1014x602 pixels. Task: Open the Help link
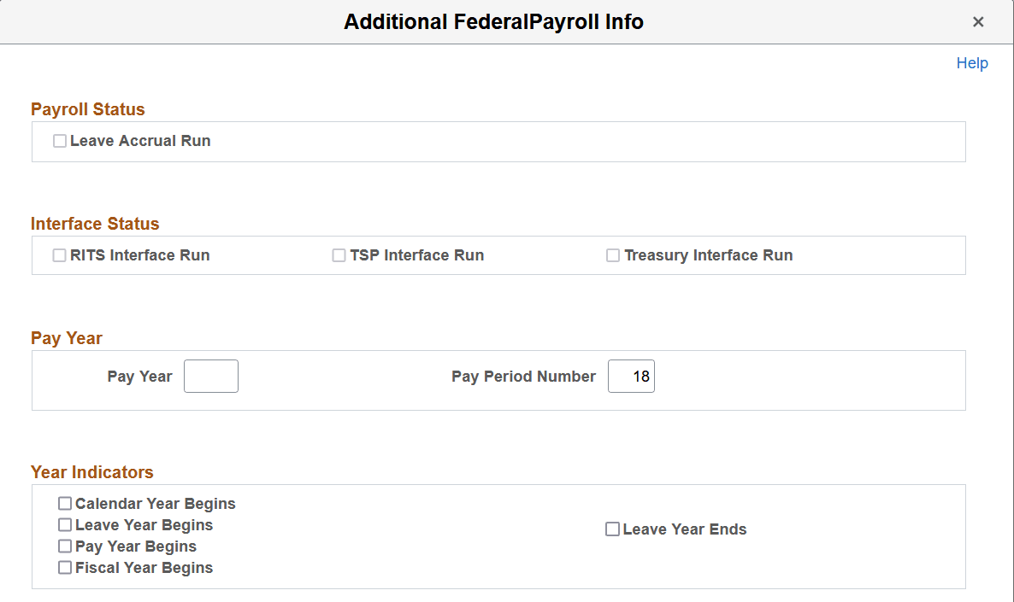[x=972, y=62]
